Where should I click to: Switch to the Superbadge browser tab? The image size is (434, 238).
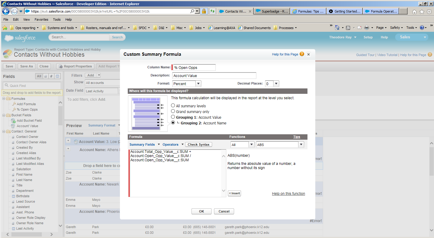coord(272,11)
